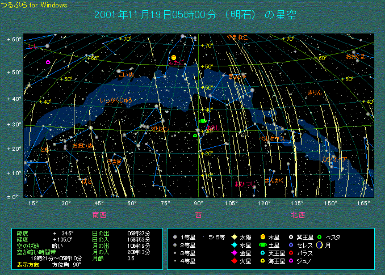Click the green ベスタ Vesta icon in the legend

(x=320, y=236)
